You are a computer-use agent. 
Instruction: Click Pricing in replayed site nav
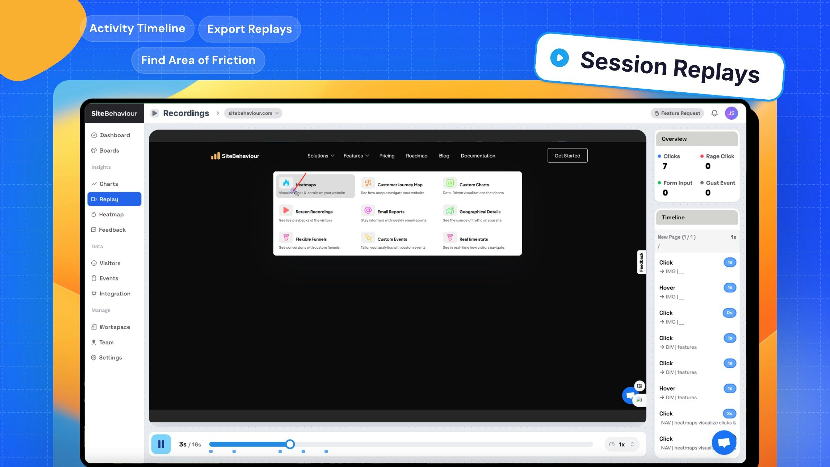[387, 156]
